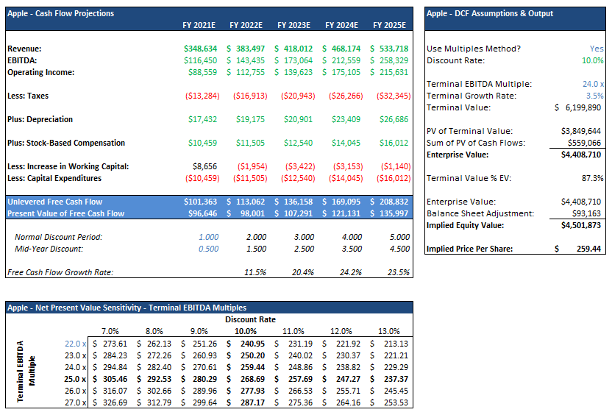Image resolution: width=612 pixels, height=415 pixels.
Task: Select the 13.0% discount rate column header
Action: tap(388, 331)
